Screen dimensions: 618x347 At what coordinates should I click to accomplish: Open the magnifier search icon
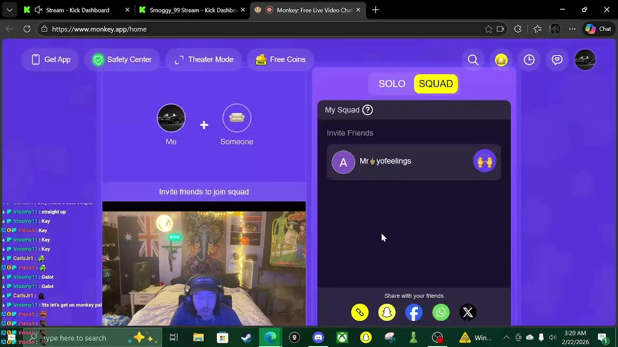[x=473, y=60]
